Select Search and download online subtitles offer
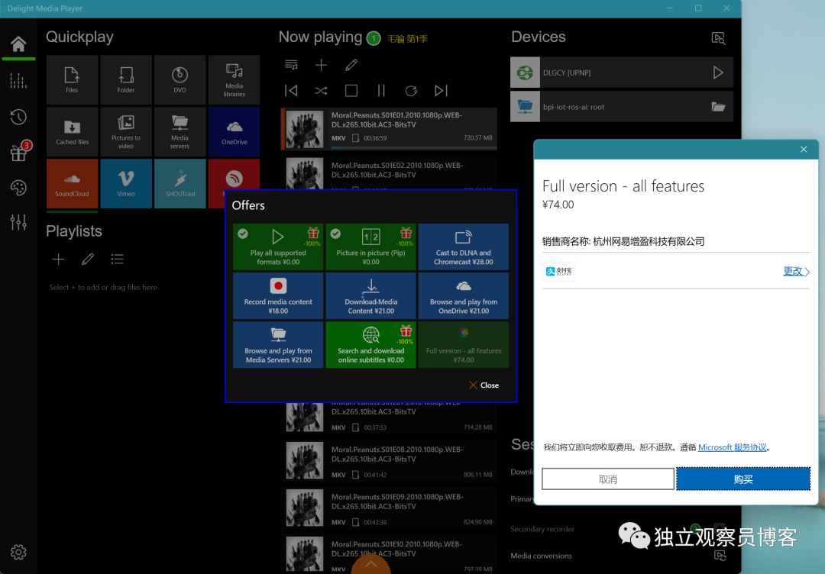 click(x=370, y=344)
